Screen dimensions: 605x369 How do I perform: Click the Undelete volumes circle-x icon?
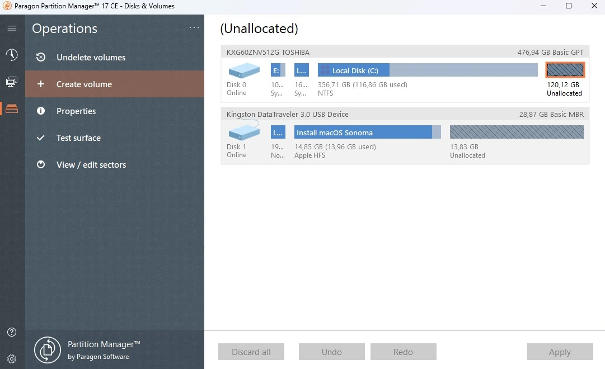tap(40, 58)
